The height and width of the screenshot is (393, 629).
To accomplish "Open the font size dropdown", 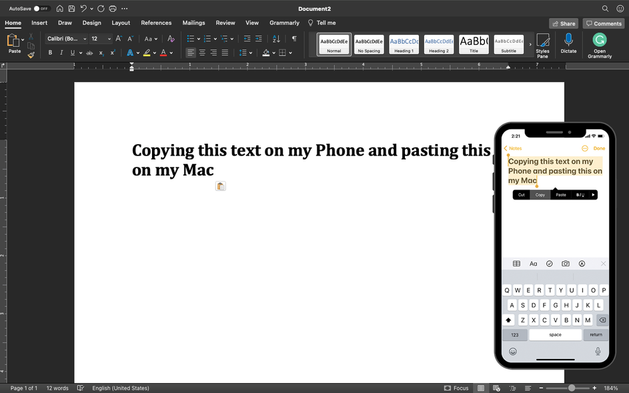I will coord(109,39).
